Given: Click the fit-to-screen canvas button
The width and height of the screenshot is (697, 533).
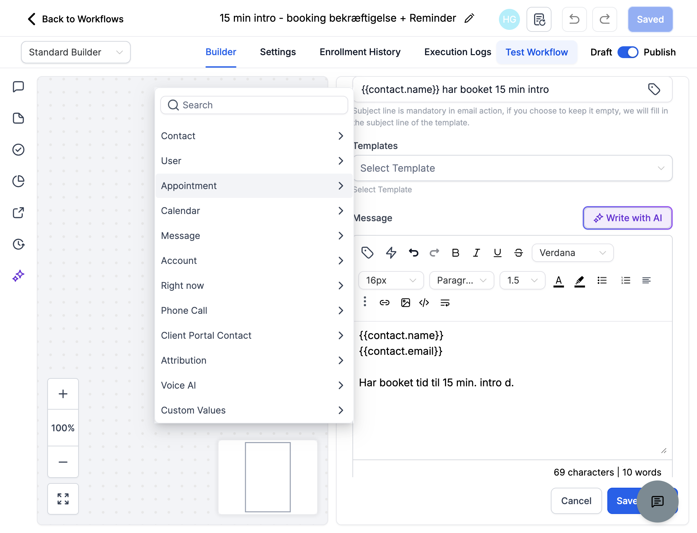Looking at the screenshot, I should 63,499.
